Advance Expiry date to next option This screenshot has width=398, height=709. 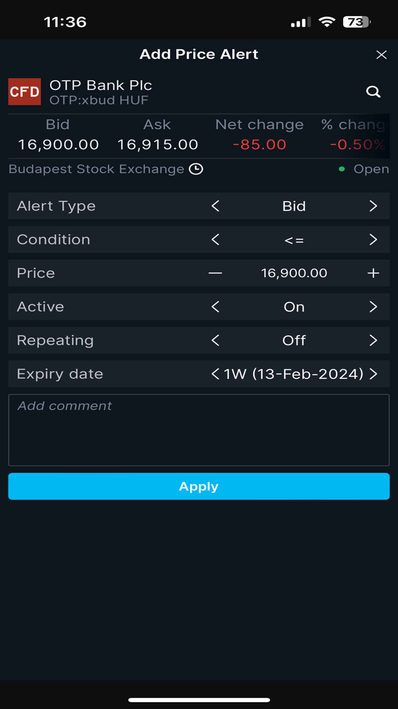[x=374, y=374]
